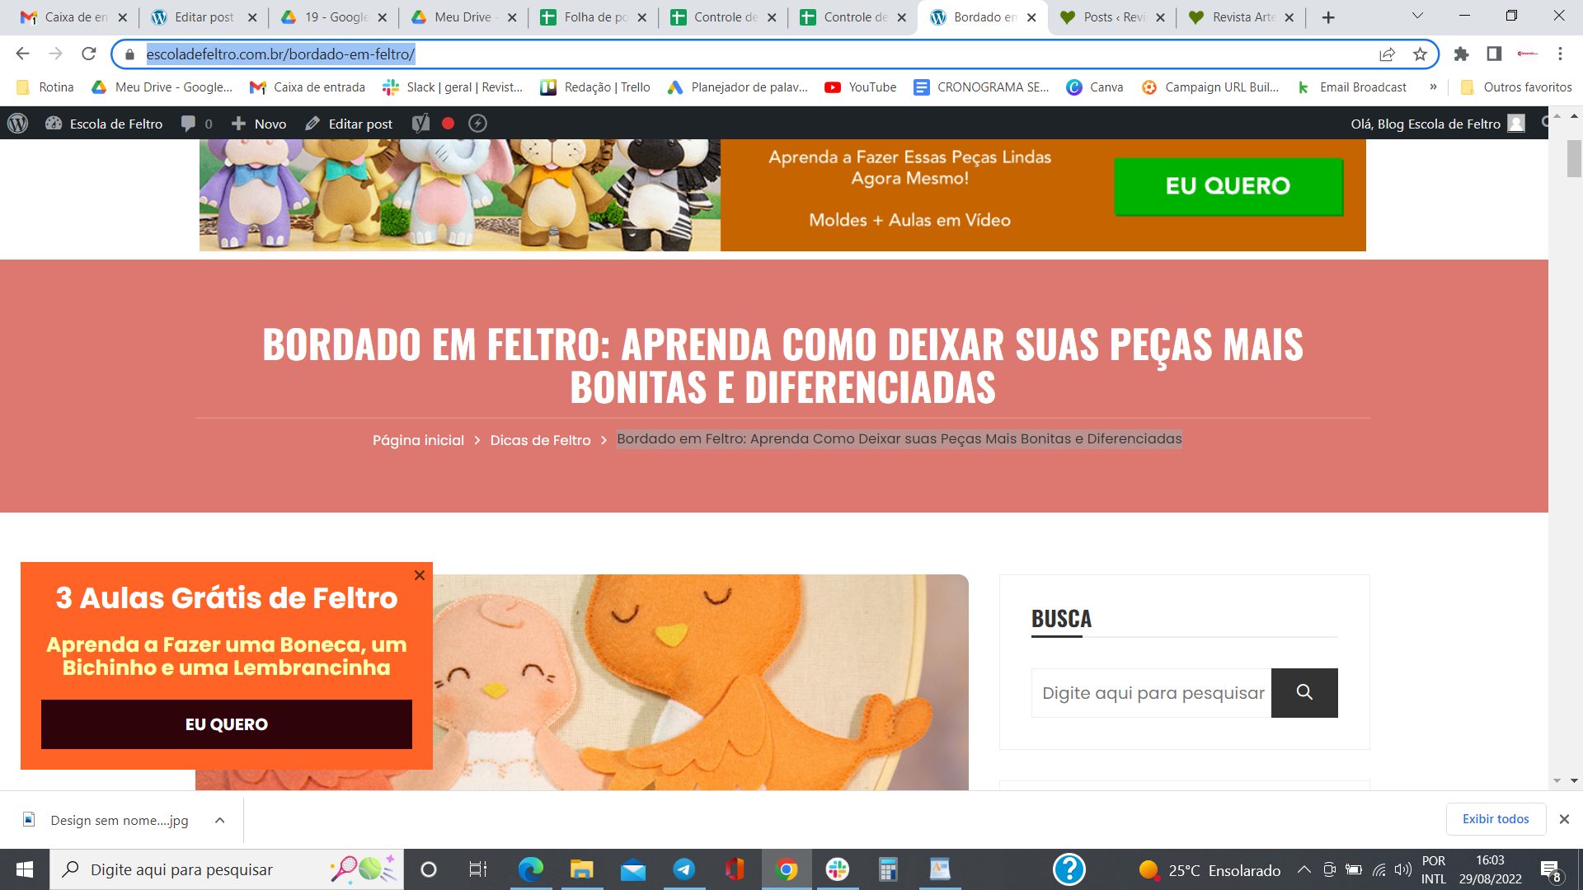Open Task View on taskbar

click(477, 870)
